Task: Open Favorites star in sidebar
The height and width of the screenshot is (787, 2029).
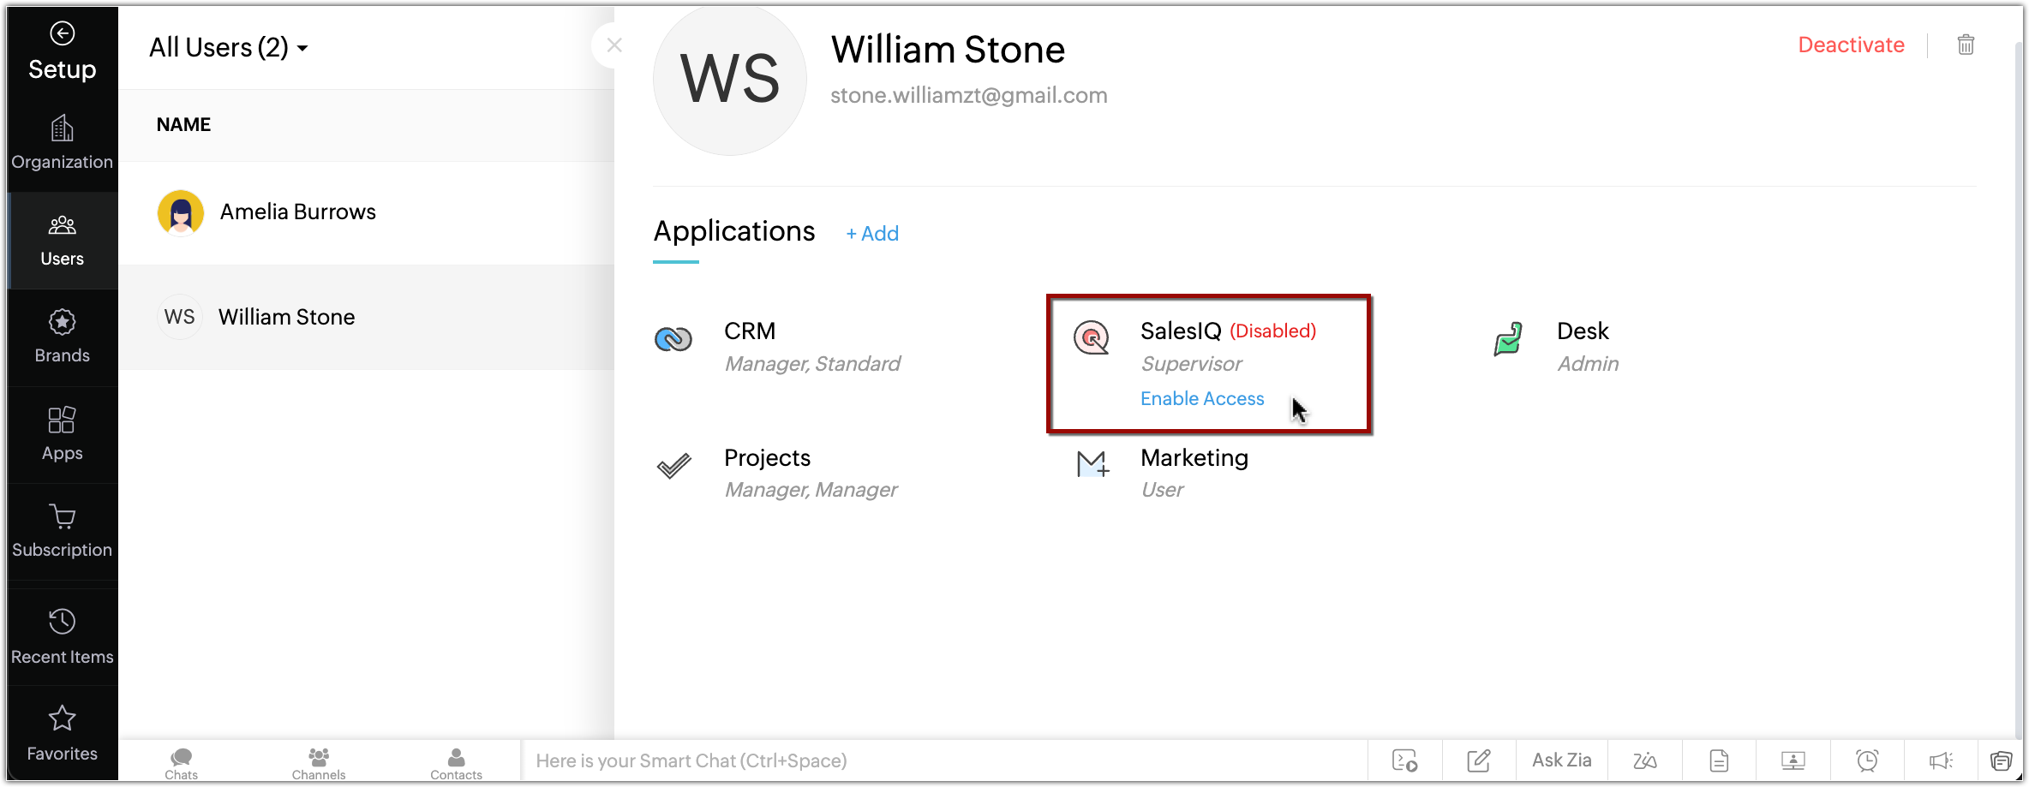Action: click(62, 733)
